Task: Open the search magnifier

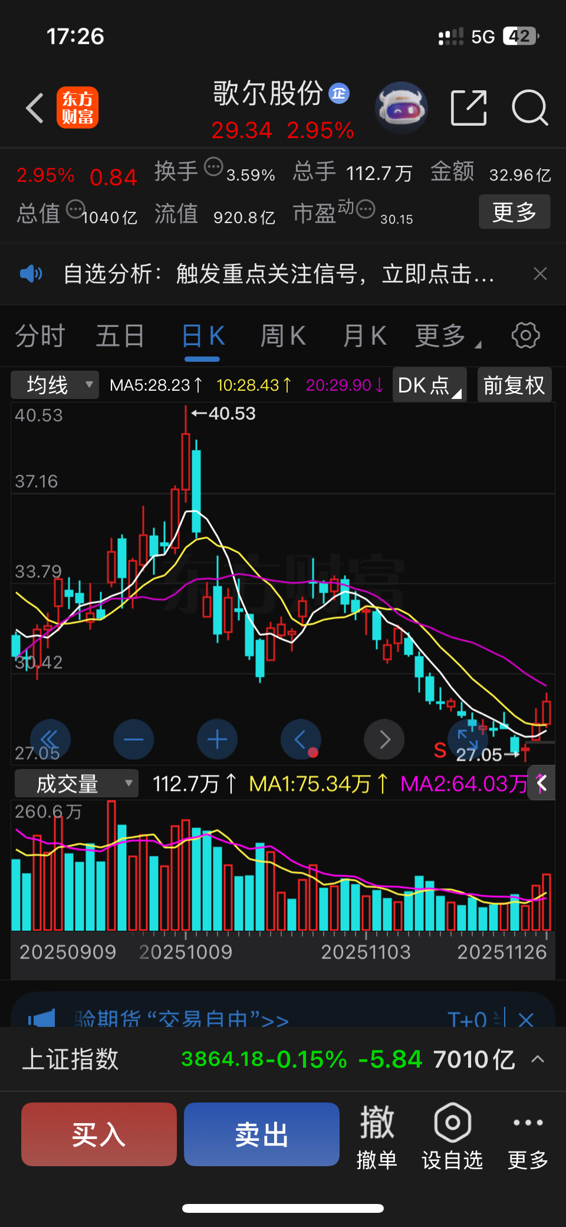Action: point(530,108)
